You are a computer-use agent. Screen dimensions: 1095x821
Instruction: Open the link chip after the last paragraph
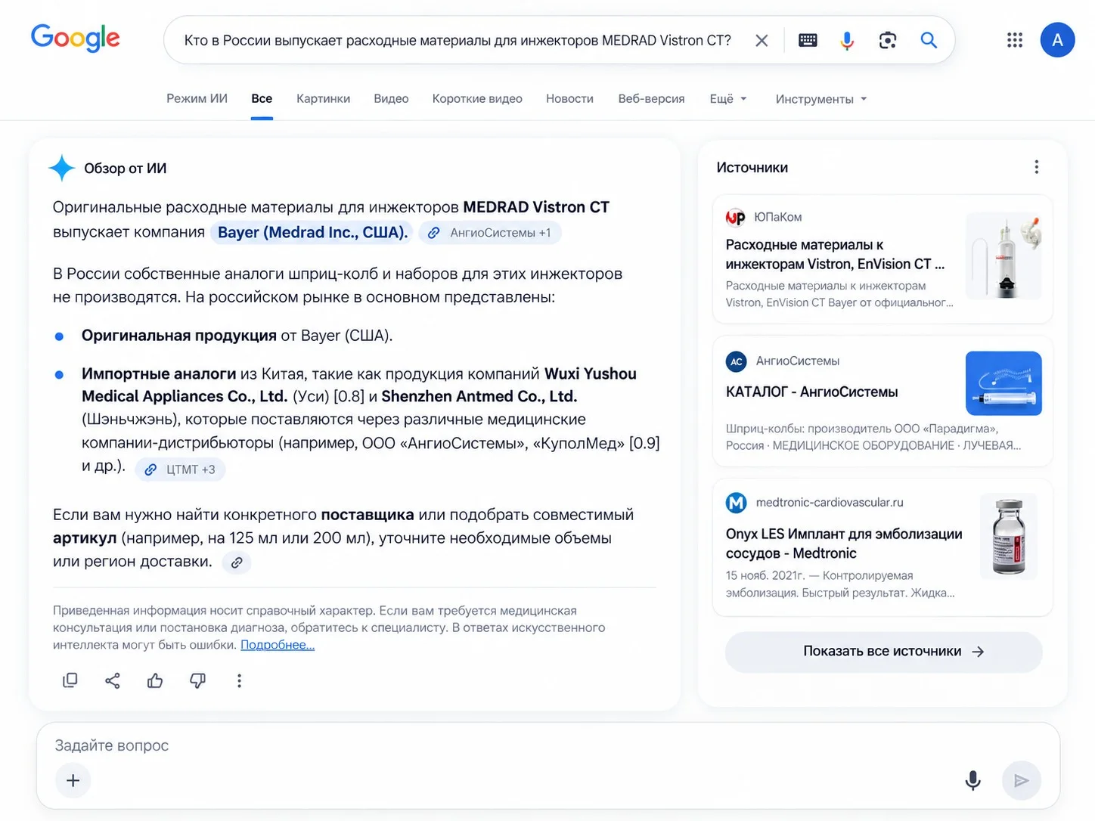tap(237, 562)
